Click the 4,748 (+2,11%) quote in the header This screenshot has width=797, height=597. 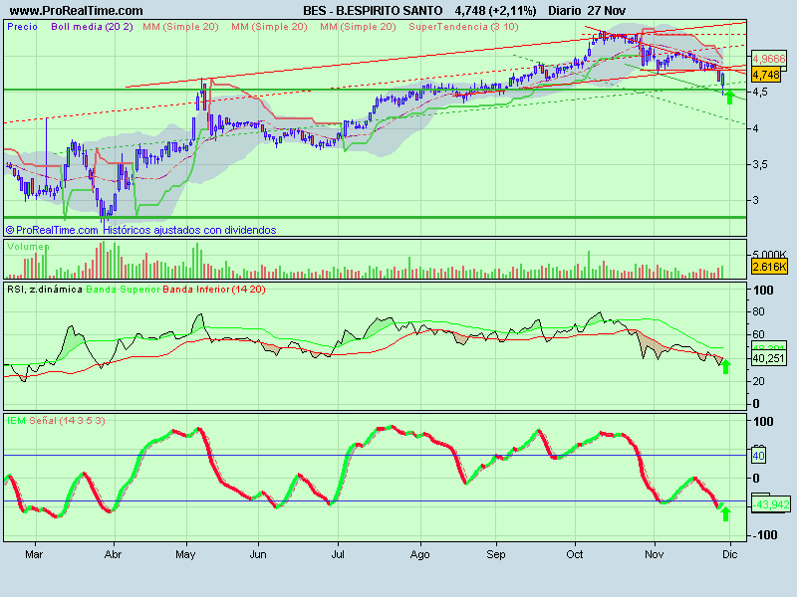(x=495, y=11)
